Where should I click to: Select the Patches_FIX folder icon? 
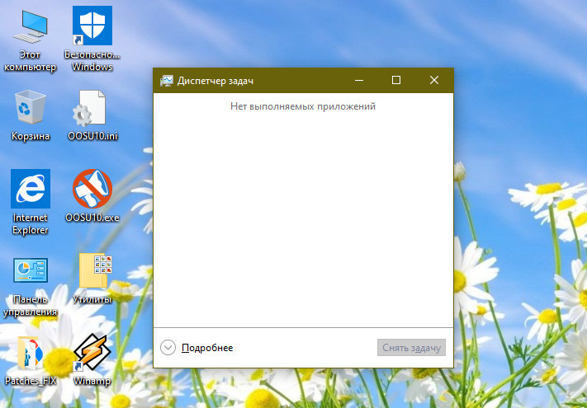[31, 353]
